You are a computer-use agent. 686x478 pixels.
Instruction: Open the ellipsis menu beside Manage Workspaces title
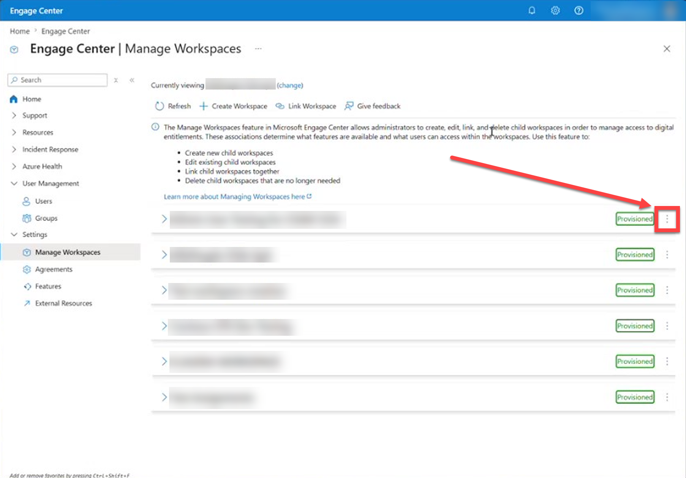click(x=258, y=49)
